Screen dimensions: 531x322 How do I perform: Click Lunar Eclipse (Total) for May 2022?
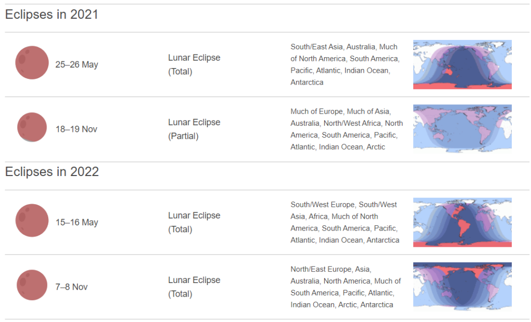click(194, 222)
